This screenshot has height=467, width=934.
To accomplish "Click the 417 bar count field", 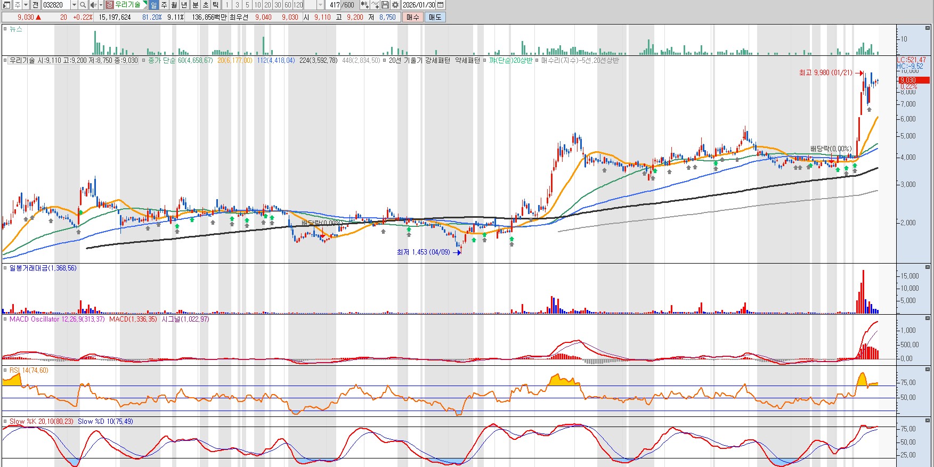I will pyautogui.click(x=334, y=5).
